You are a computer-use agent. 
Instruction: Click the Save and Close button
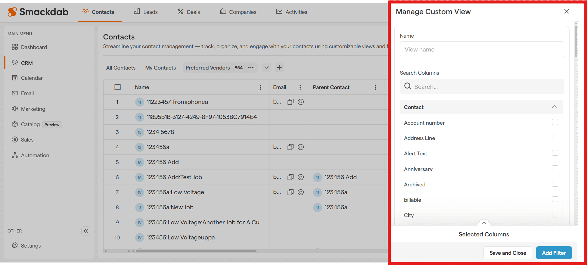(508, 253)
